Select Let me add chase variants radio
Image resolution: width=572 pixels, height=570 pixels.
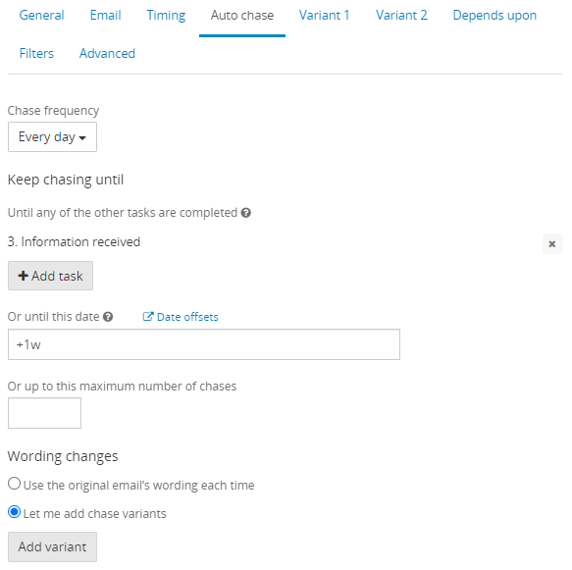[15, 512]
